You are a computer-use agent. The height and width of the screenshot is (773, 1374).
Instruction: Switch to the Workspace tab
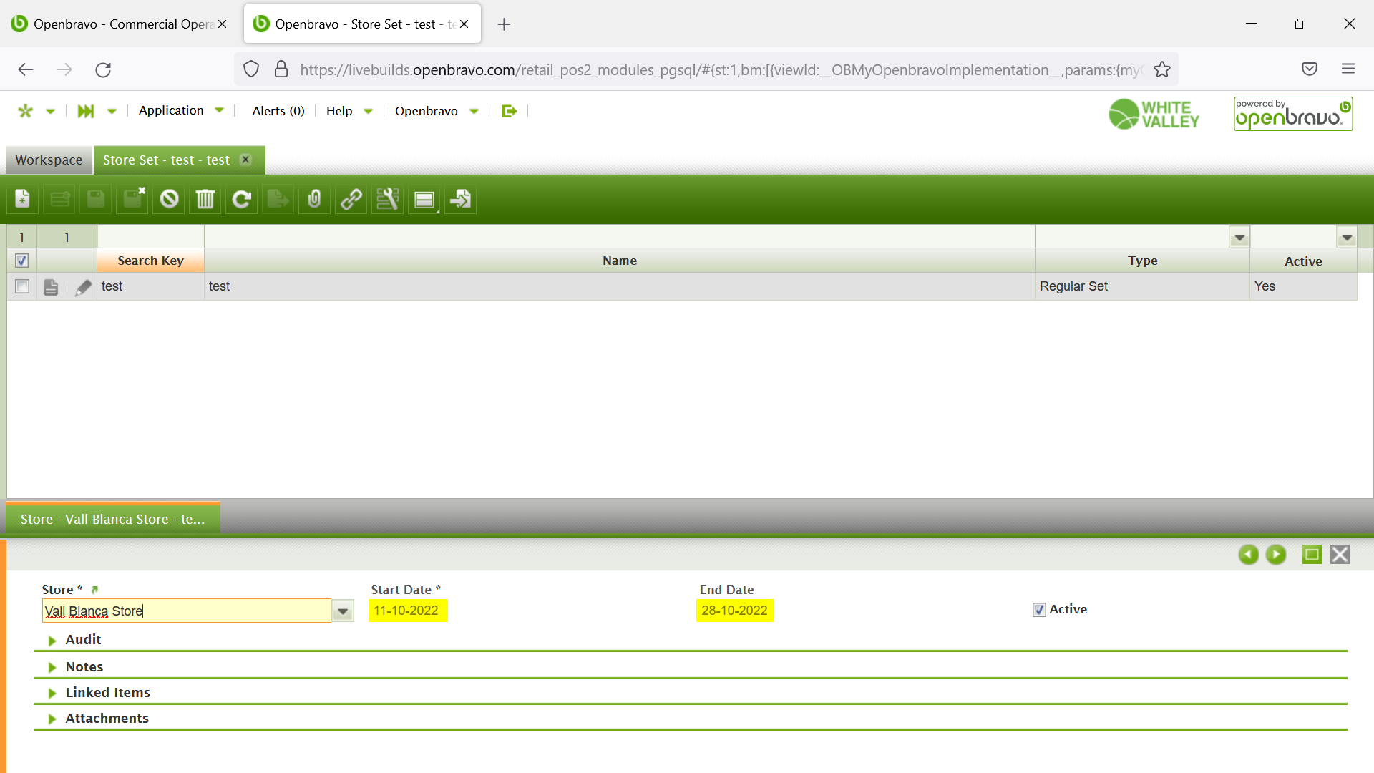[x=49, y=160]
